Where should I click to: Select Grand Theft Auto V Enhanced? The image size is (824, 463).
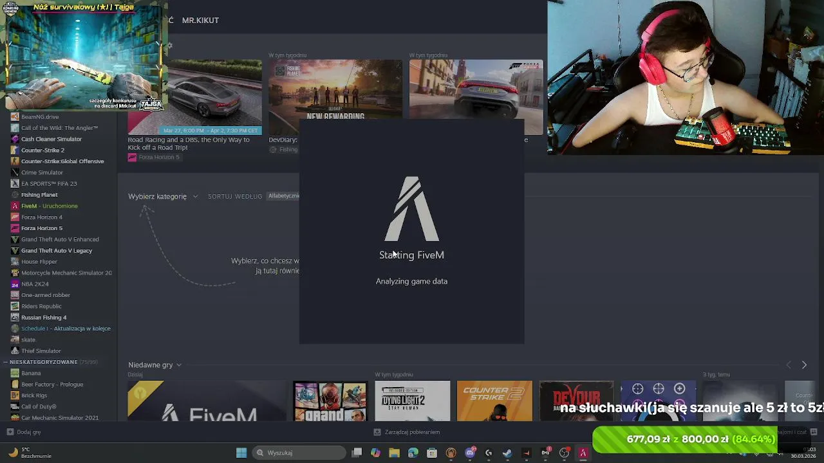[x=60, y=239]
